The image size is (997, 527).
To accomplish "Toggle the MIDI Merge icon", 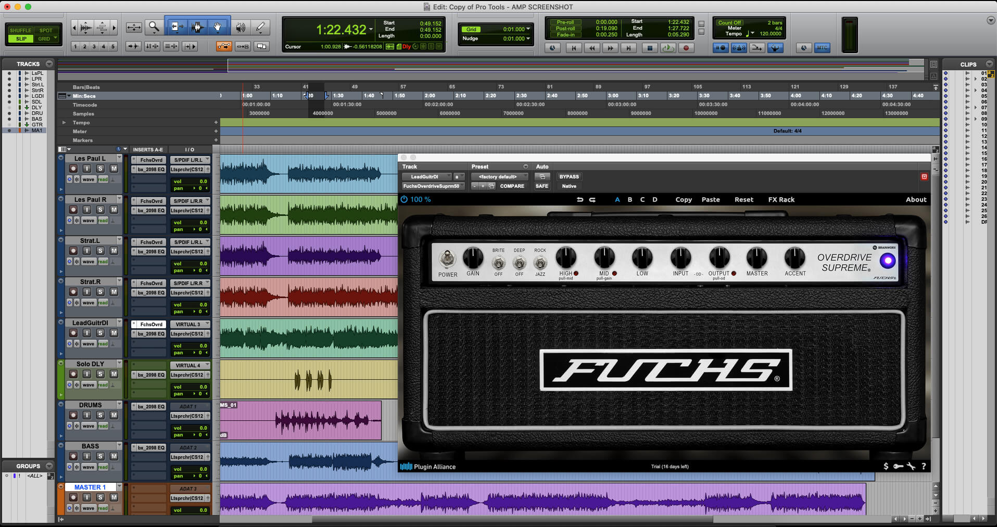I will coord(757,48).
